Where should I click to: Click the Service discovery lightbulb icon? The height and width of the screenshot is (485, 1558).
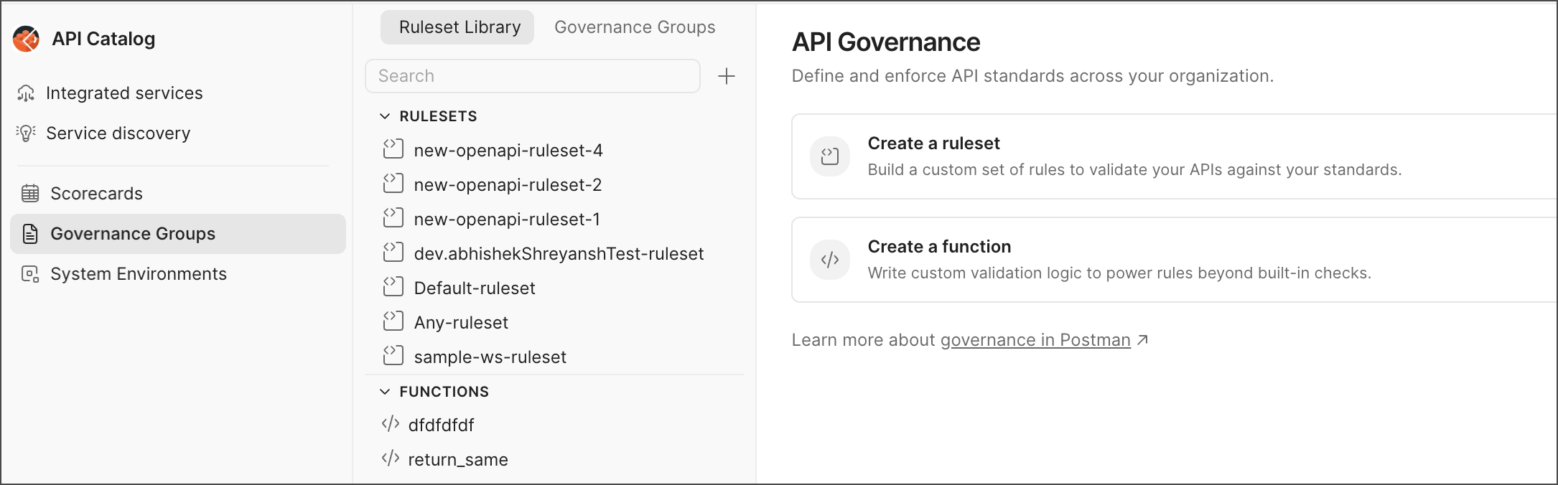[x=26, y=133]
